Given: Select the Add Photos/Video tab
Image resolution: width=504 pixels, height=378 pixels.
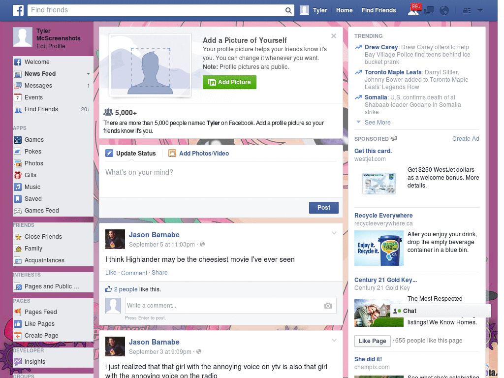Looking at the screenshot, I should 199,154.
